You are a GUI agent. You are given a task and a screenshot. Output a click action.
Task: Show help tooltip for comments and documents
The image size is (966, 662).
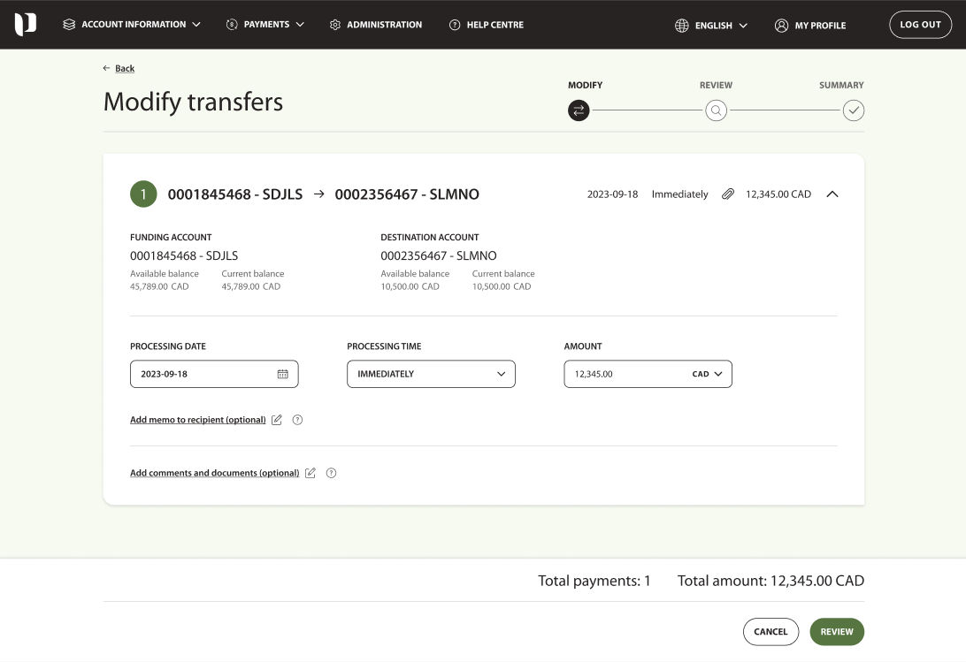point(331,473)
